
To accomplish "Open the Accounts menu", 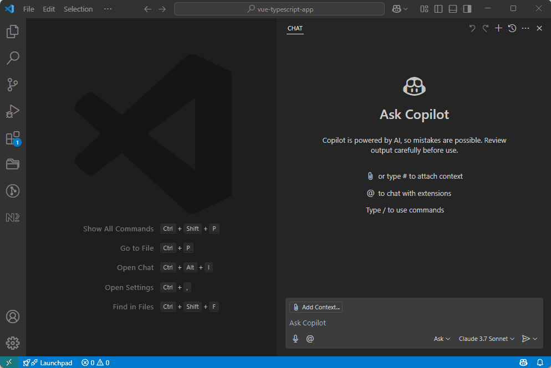I will point(13,317).
